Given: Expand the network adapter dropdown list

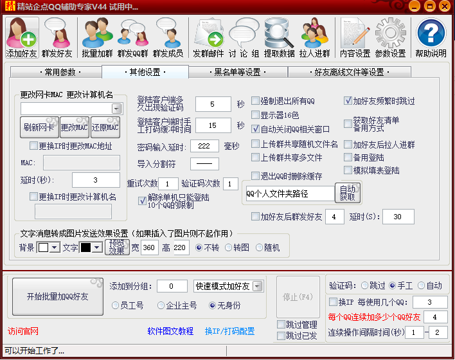Looking at the screenshot, I should (x=117, y=109).
